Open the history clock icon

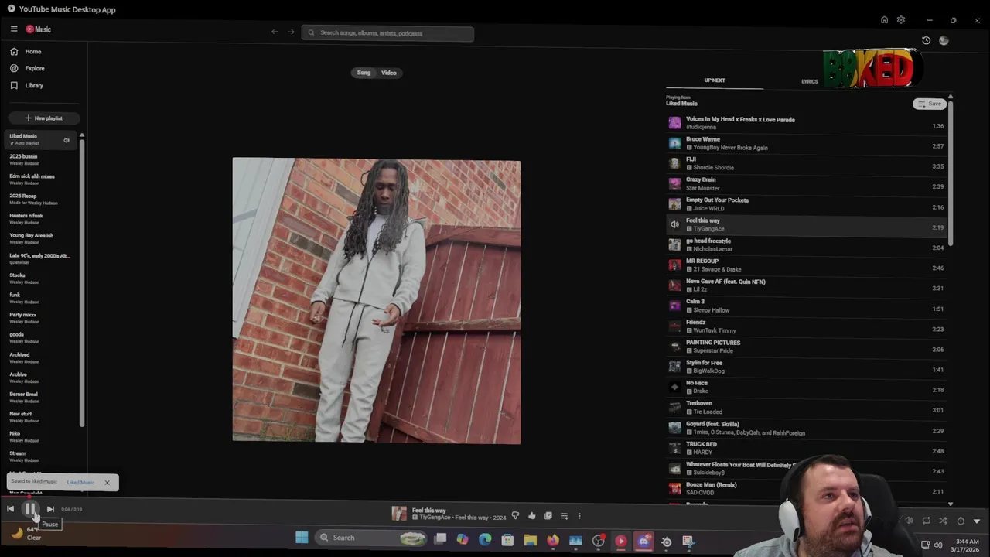pyautogui.click(x=926, y=40)
